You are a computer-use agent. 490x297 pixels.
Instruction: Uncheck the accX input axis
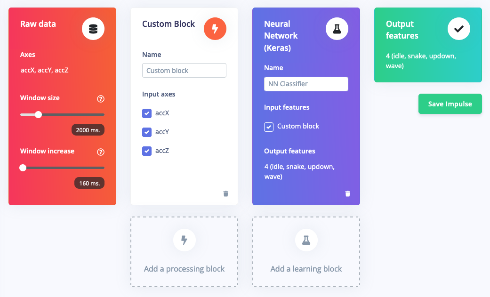click(x=147, y=113)
